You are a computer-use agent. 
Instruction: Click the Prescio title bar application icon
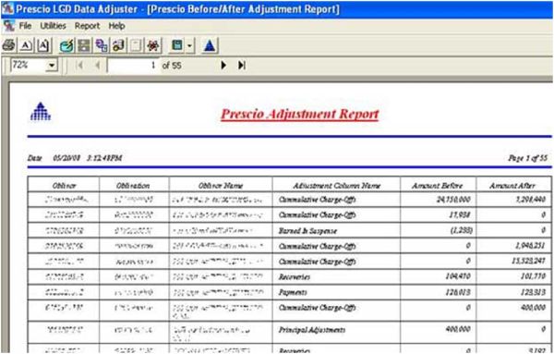(7, 9)
